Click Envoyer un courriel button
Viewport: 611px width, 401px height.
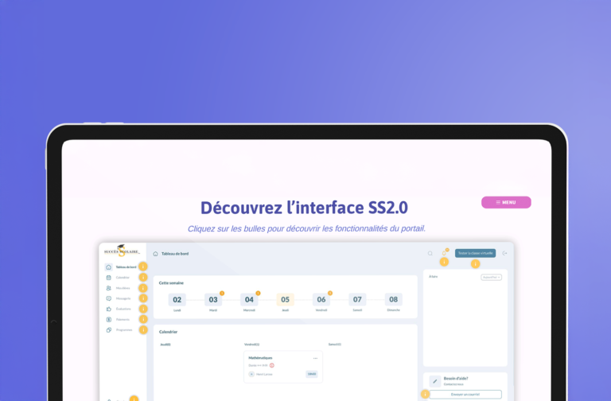(x=465, y=395)
